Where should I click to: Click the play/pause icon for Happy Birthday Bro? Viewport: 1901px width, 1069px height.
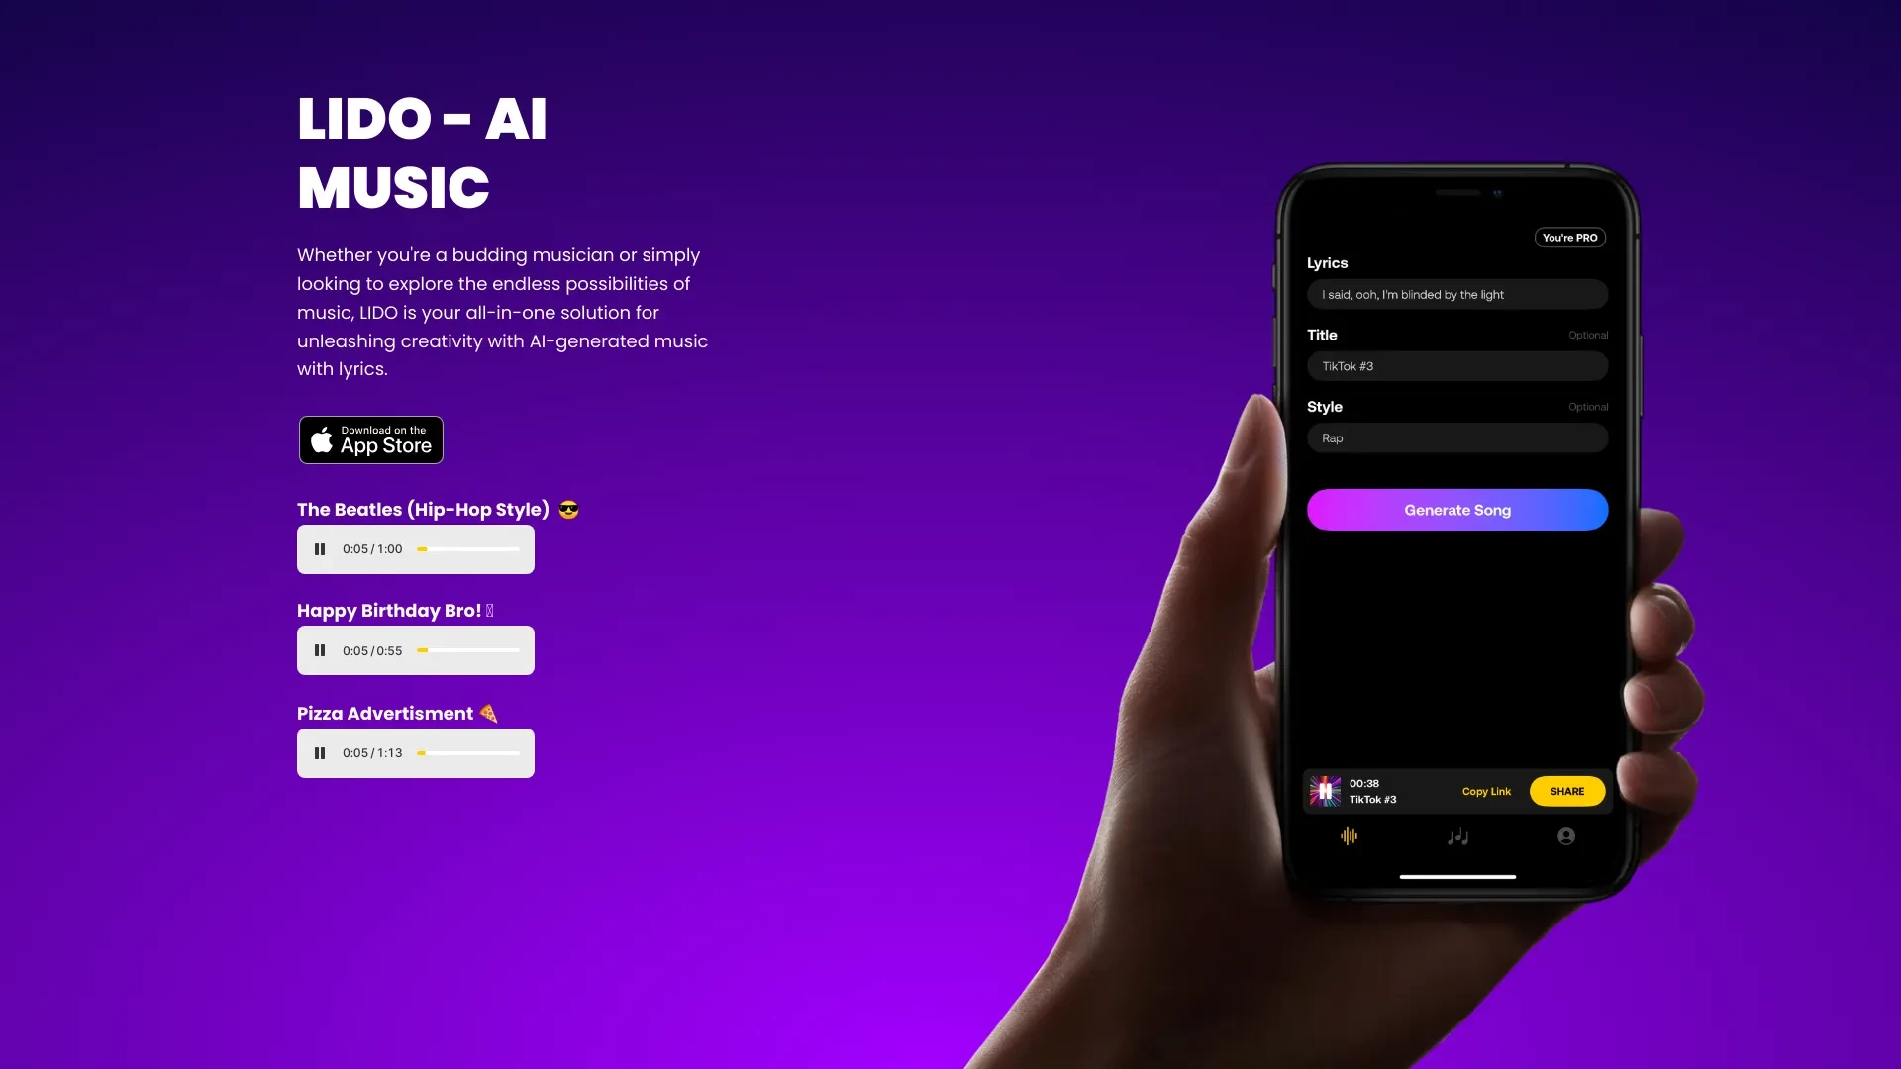tap(321, 650)
